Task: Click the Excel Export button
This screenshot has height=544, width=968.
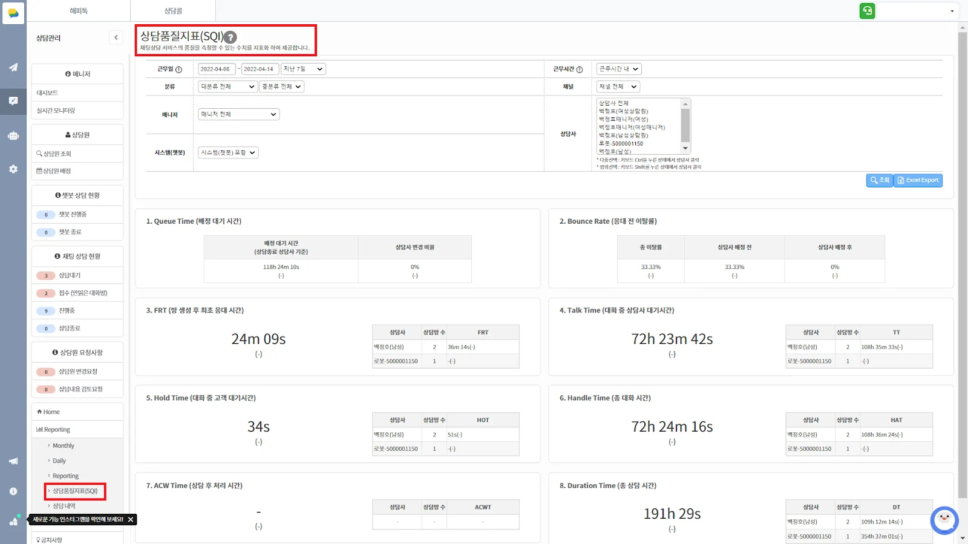Action: point(918,180)
